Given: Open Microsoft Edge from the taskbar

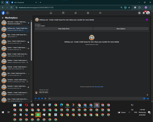Looking at the screenshot, I should coord(62,105).
